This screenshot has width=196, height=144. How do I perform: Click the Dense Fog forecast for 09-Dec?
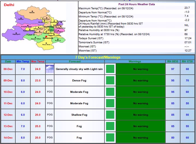(79, 81)
